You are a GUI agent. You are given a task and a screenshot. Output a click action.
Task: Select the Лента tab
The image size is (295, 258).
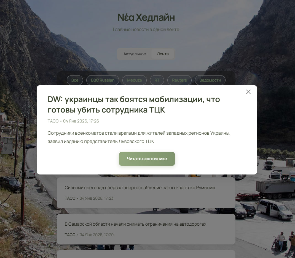pos(163,54)
